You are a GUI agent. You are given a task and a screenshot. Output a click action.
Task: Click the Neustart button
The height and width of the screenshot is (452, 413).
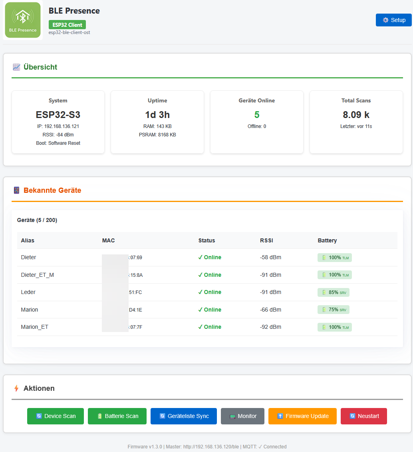pos(364,416)
